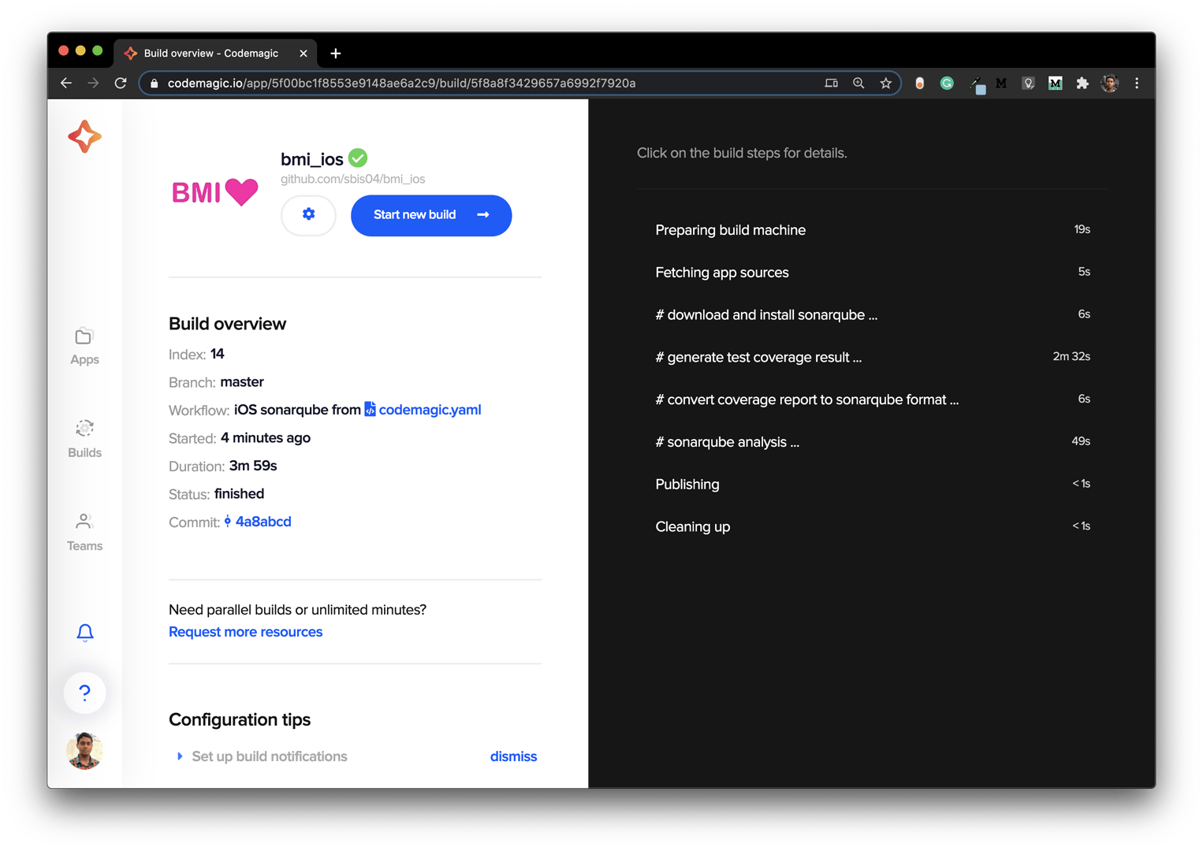This screenshot has width=1203, height=851.
Task: Expand convert coverage report step
Action: [873, 399]
